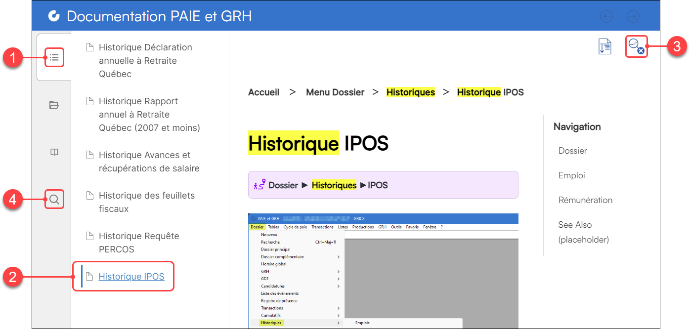689x329 pixels.
Task: Click the PAIE et GRH menu screenshot image
Action: point(383,271)
